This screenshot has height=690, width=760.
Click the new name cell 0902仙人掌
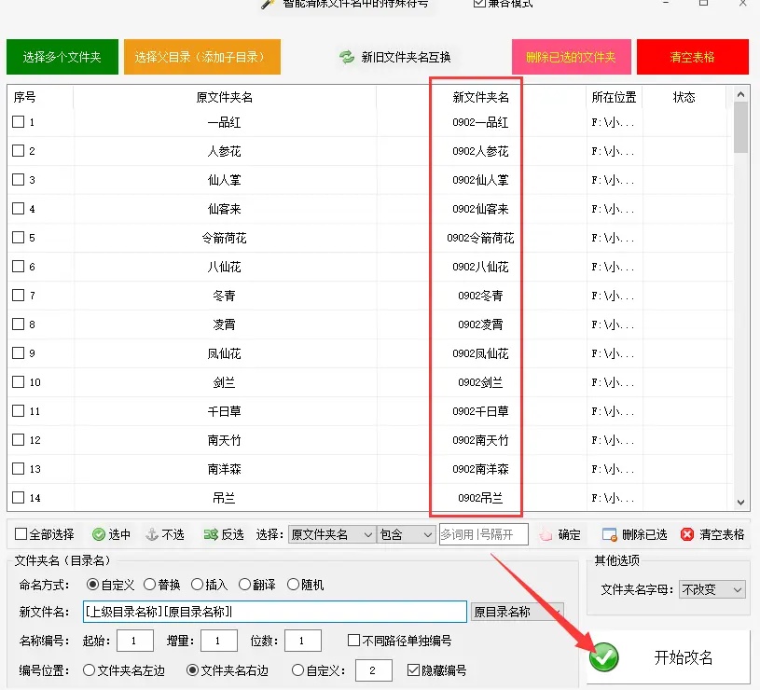[481, 180]
